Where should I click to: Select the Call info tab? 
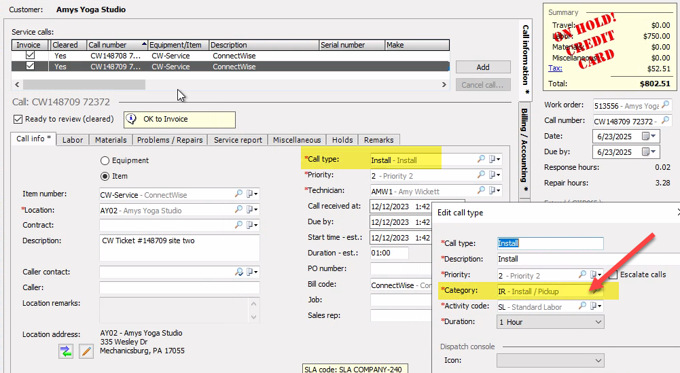pyautogui.click(x=33, y=139)
